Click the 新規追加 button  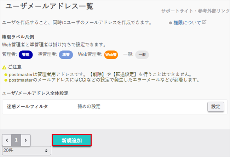pyautogui.click(x=72, y=140)
